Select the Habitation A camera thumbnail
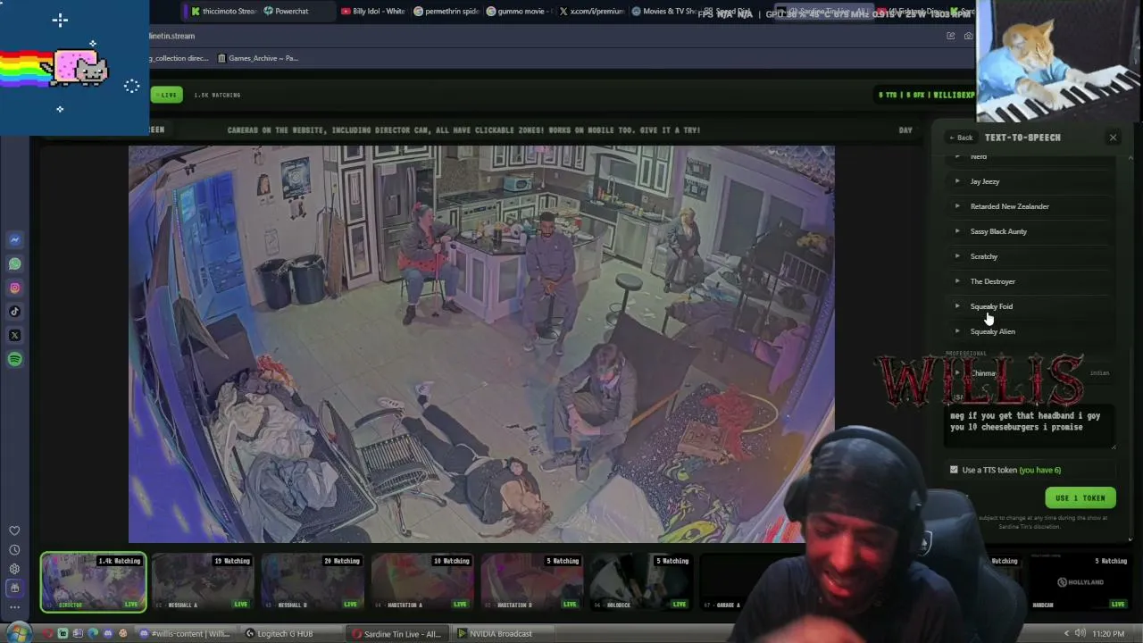Image resolution: width=1143 pixels, height=643 pixels. pos(422,582)
